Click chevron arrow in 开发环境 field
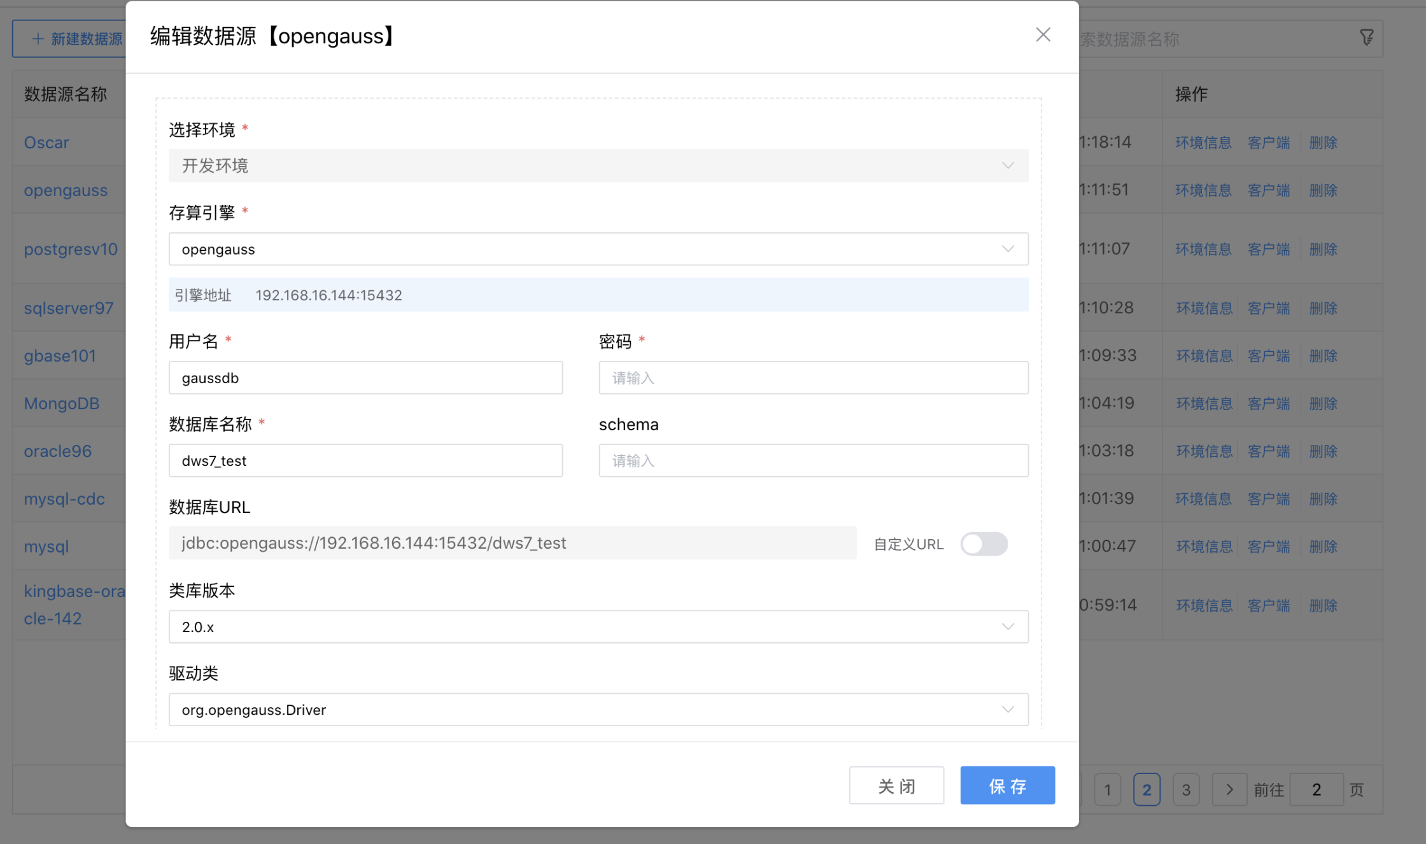This screenshot has width=1426, height=844. click(x=1008, y=165)
